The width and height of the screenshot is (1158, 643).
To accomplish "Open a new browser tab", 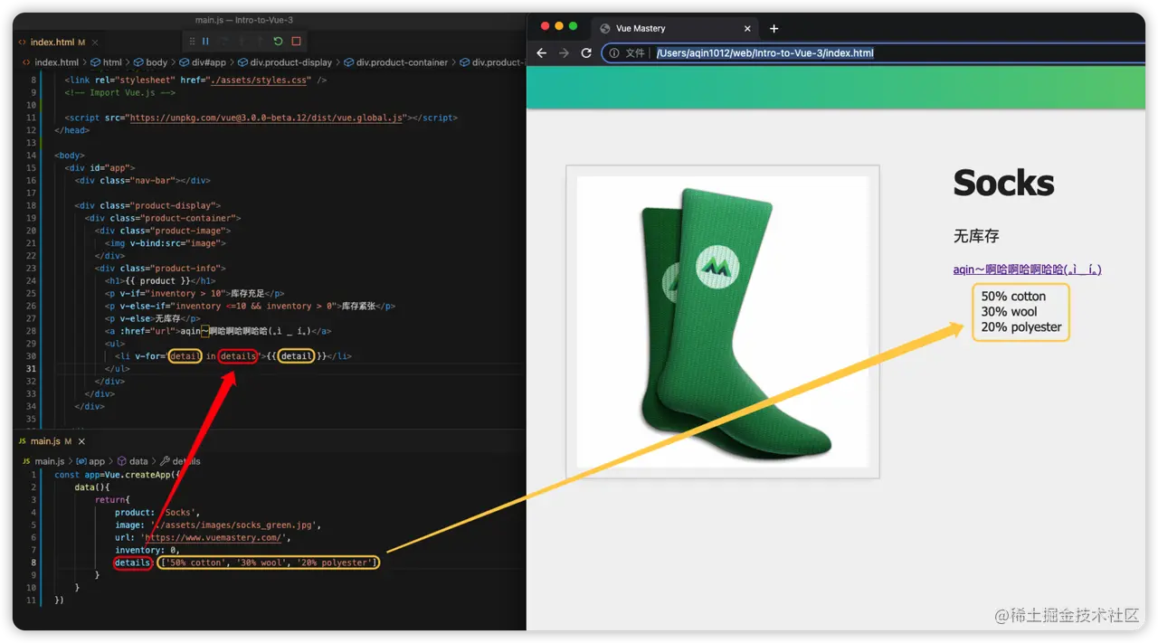I will (774, 28).
